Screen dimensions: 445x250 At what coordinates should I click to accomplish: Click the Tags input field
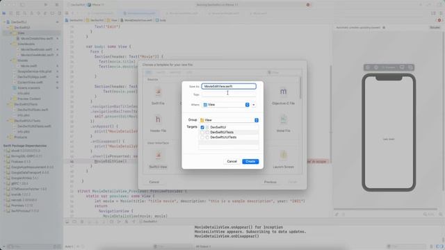click(229, 94)
